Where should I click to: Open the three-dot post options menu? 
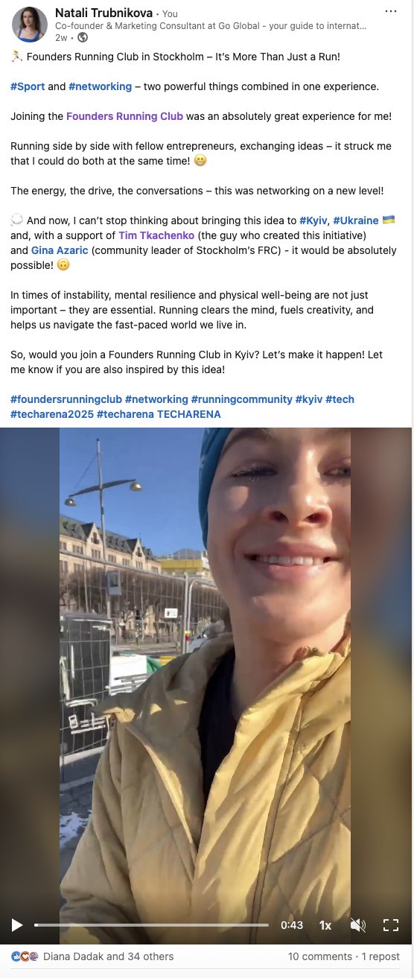point(391,12)
